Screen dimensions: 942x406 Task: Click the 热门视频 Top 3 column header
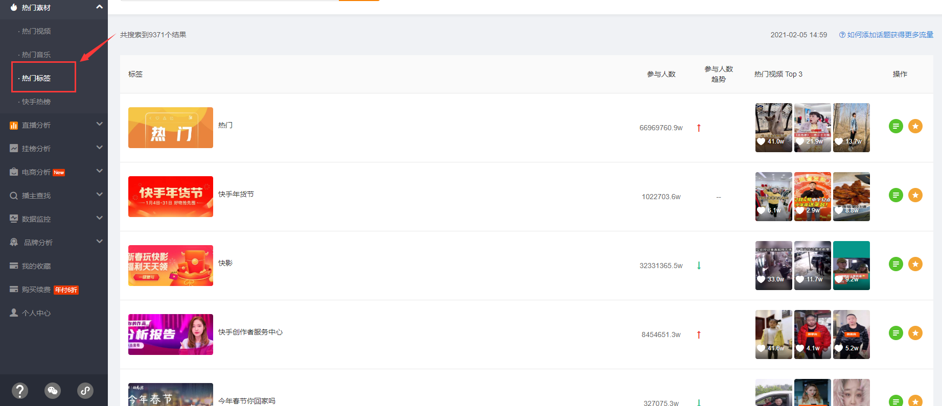click(778, 74)
